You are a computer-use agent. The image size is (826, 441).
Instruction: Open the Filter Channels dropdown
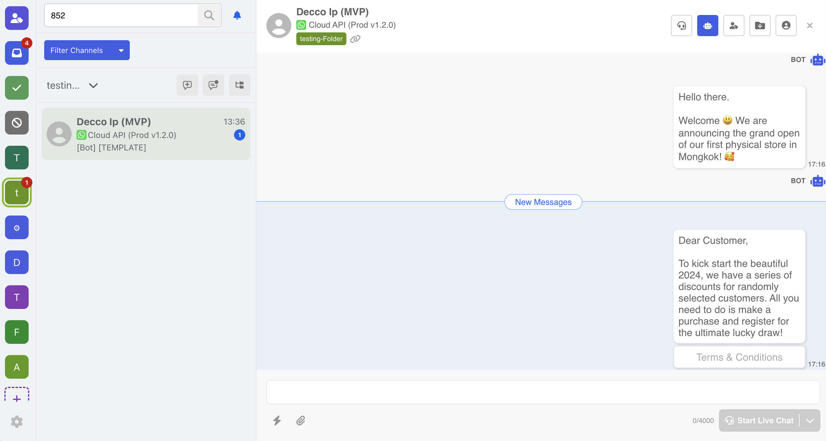87,50
